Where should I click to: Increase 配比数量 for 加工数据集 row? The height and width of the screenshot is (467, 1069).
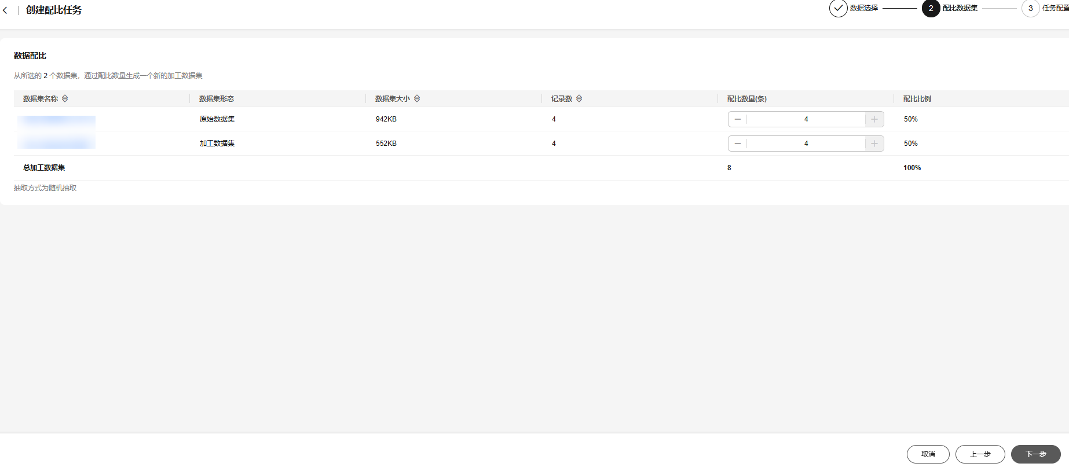(x=874, y=144)
